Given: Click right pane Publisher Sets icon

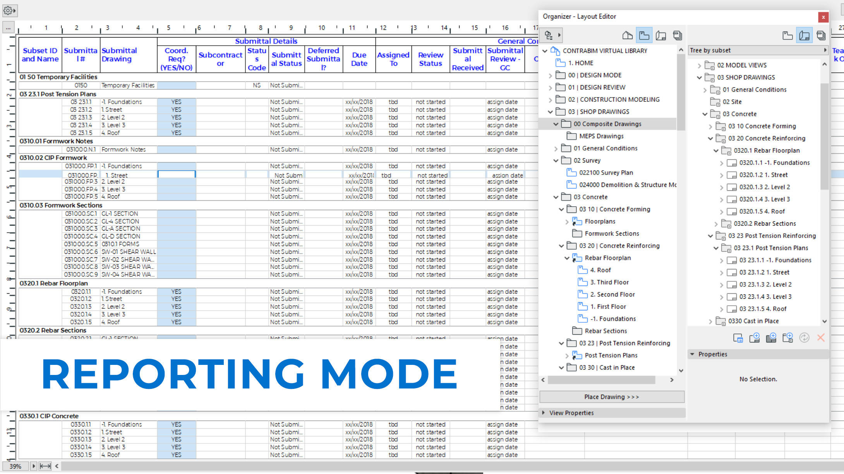Looking at the screenshot, I should click(821, 36).
